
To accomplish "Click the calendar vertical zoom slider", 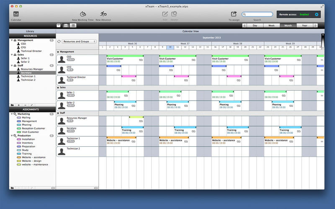I will (x=323, y=41).
